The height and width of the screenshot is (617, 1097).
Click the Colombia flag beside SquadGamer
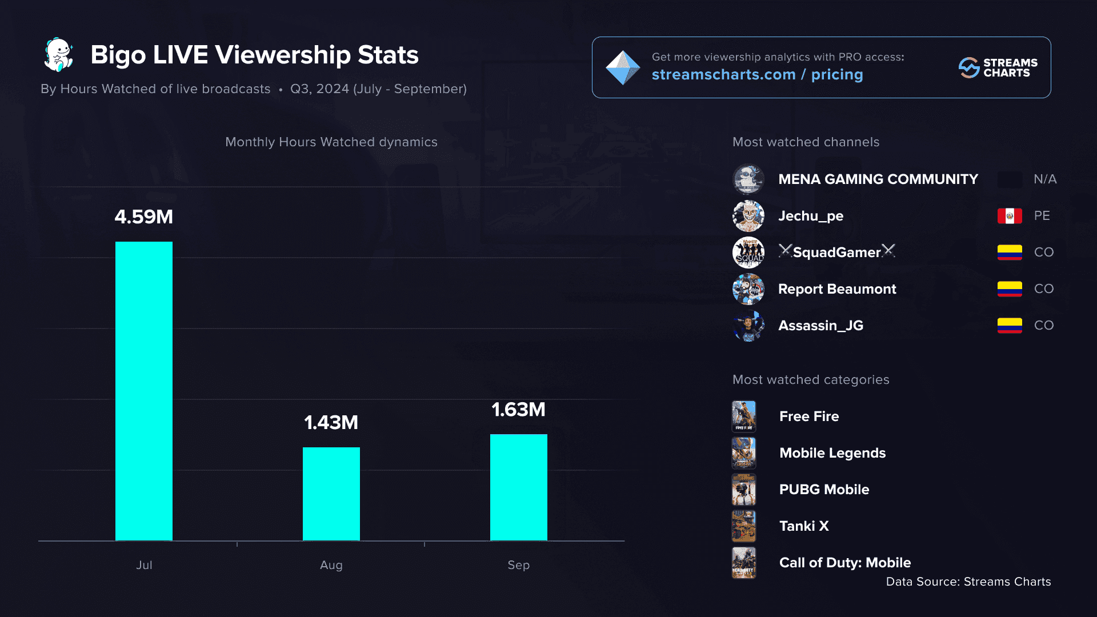[1010, 253]
